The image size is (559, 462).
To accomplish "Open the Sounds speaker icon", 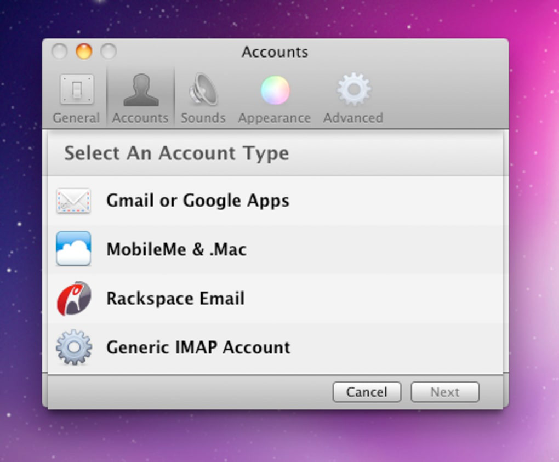I will (x=203, y=89).
